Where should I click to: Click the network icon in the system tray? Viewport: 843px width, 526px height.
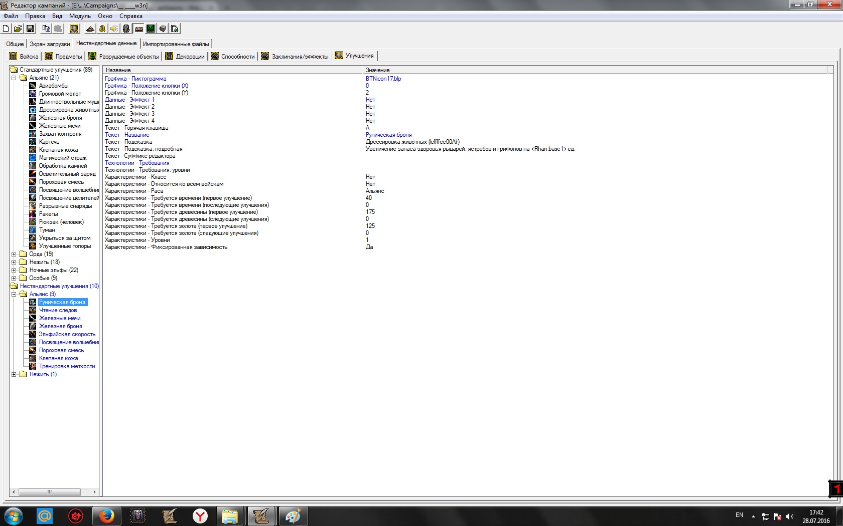[x=766, y=516]
